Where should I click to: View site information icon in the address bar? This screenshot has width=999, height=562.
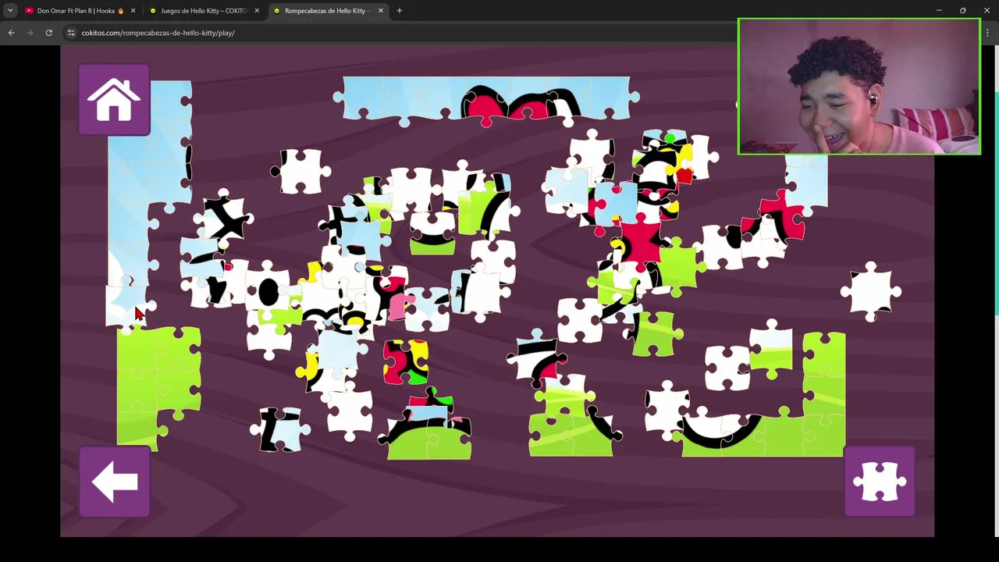[x=71, y=33]
